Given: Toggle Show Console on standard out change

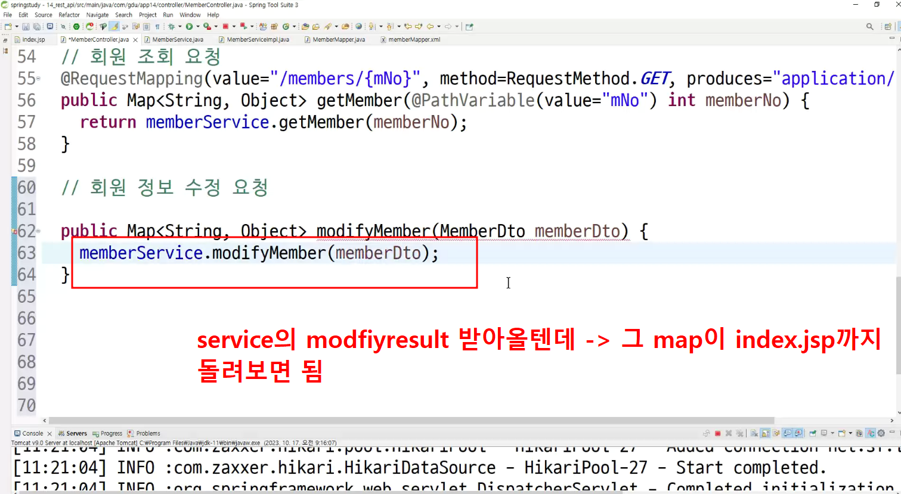Looking at the screenshot, I should point(788,433).
